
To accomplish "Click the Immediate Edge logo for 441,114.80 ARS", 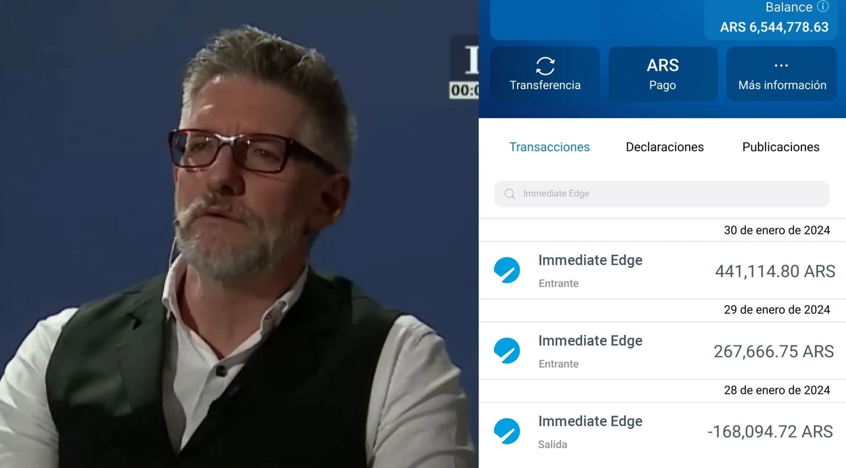I will point(507,270).
